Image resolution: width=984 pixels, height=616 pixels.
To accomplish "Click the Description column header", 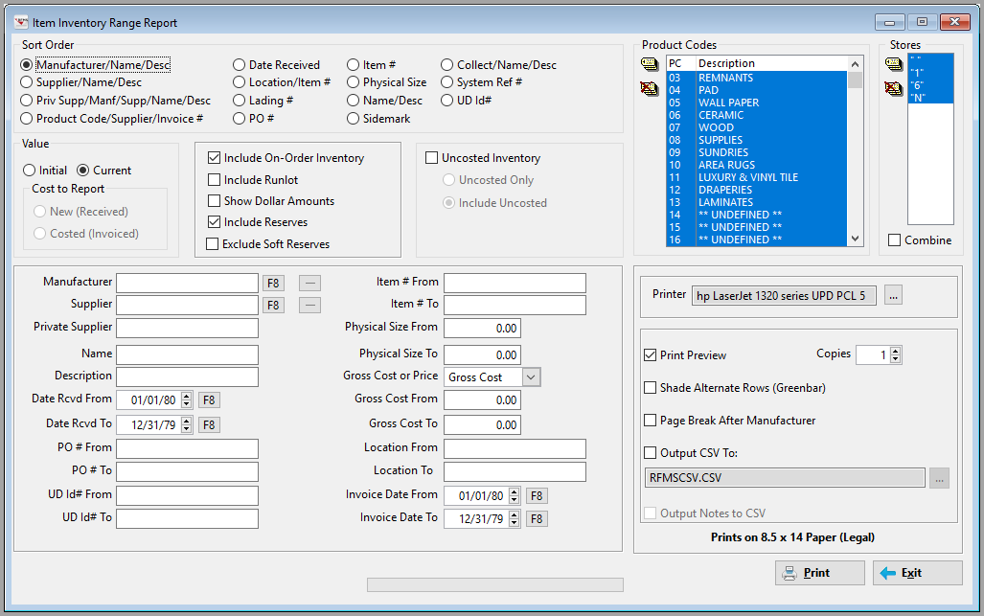I will 771,63.
